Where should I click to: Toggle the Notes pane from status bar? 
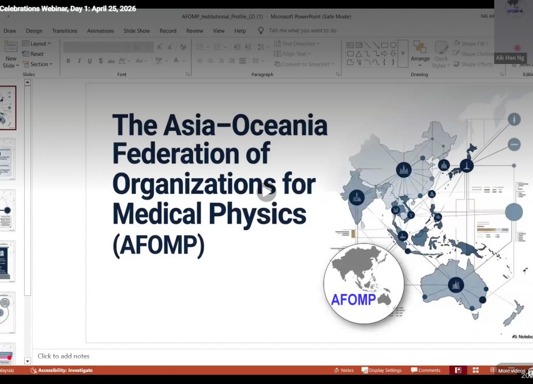[343, 370]
